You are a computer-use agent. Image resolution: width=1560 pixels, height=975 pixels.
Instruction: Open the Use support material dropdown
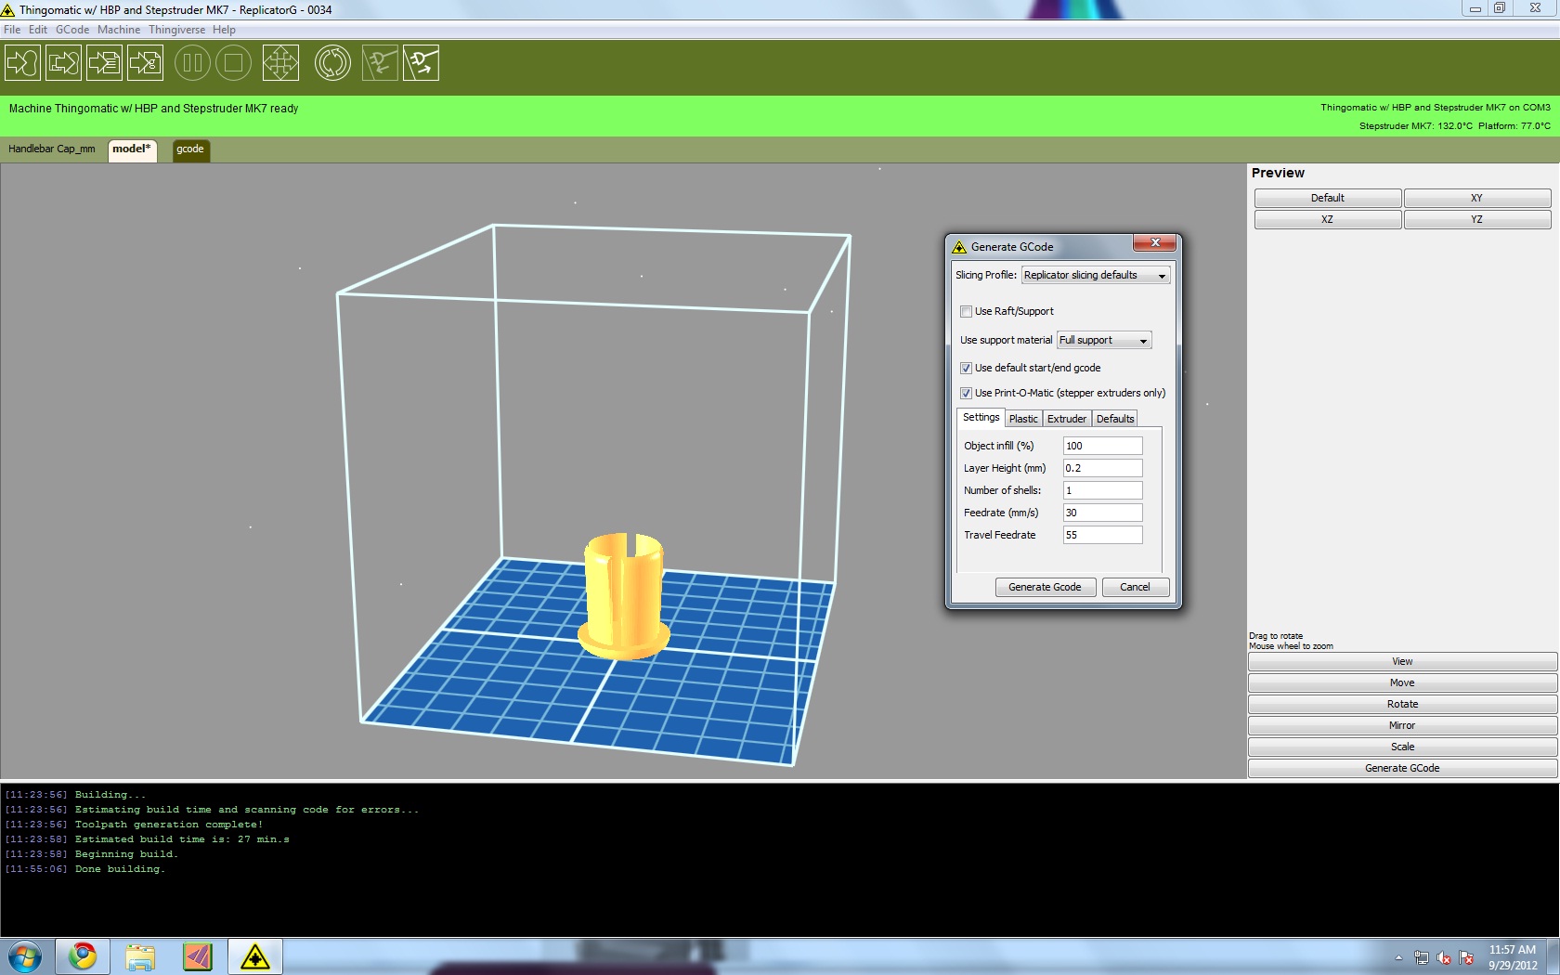tap(1104, 341)
